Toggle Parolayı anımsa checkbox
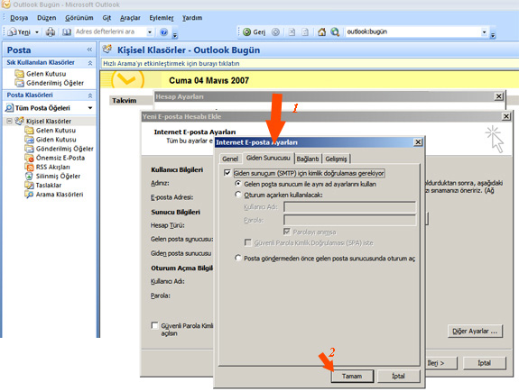This screenshot has width=519, height=391. (287, 232)
